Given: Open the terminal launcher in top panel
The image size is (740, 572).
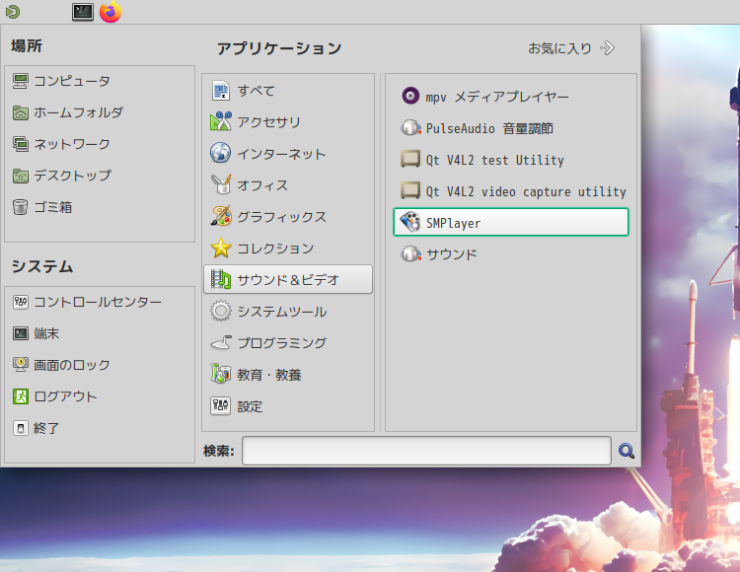Looking at the screenshot, I should pyautogui.click(x=83, y=12).
